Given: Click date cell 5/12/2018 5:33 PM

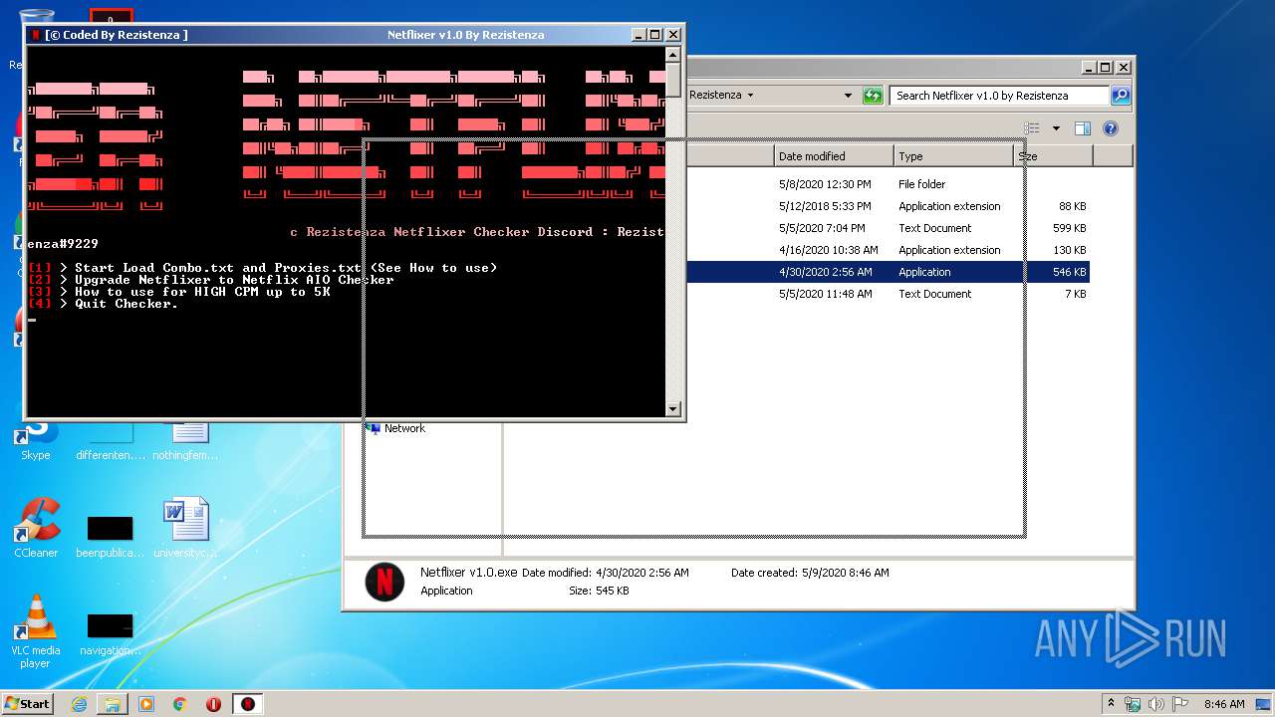Looking at the screenshot, I should [x=825, y=206].
